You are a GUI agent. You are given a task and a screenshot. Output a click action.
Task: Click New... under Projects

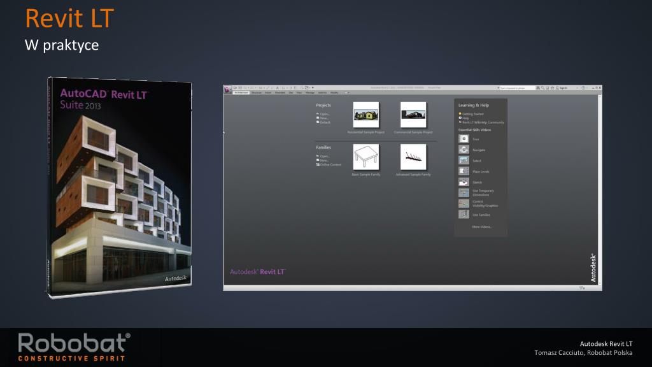[x=323, y=118]
